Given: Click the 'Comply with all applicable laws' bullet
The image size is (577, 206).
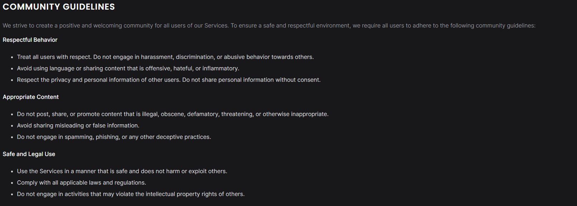Looking at the screenshot, I should pos(82,183).
